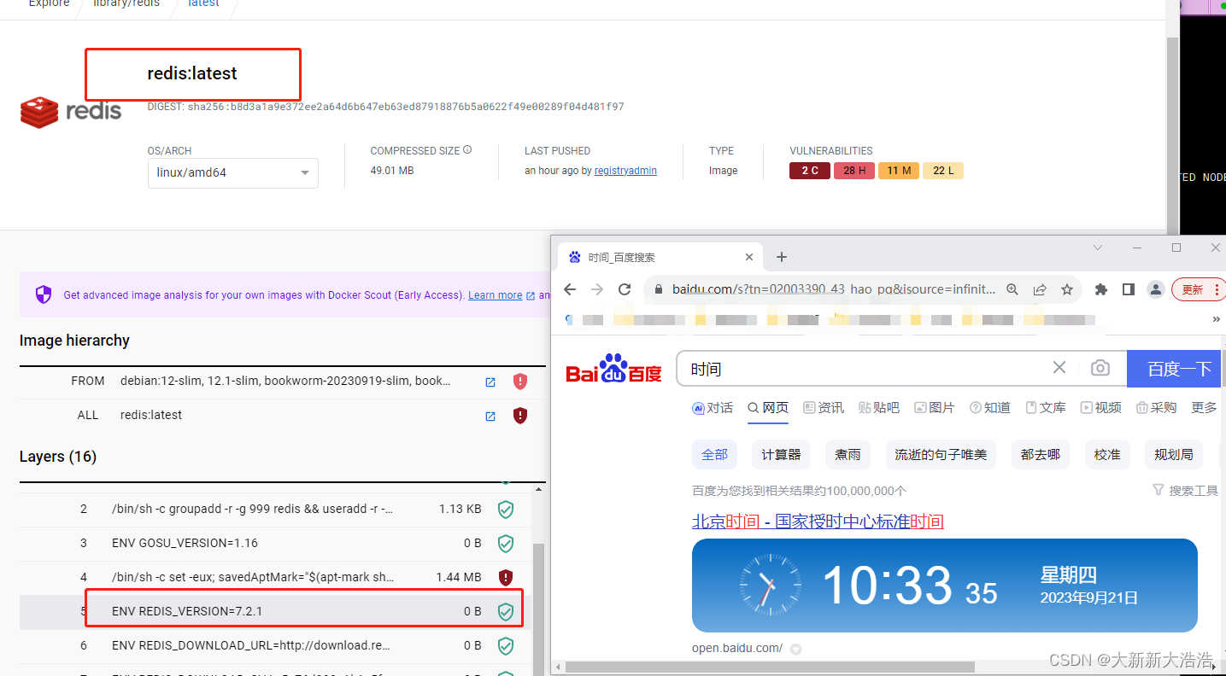Click dark red shield for redis:latest hierarchy row

point(520,416)
